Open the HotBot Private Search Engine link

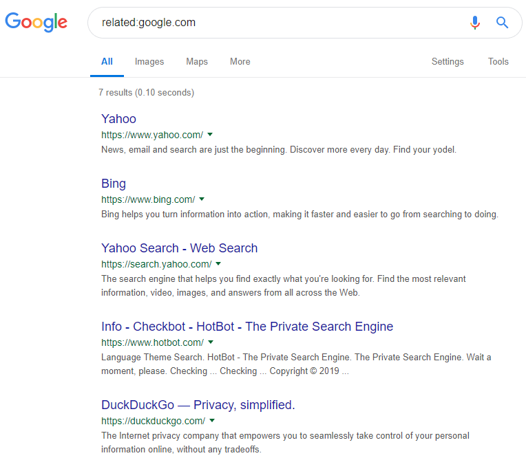(247, 327)
